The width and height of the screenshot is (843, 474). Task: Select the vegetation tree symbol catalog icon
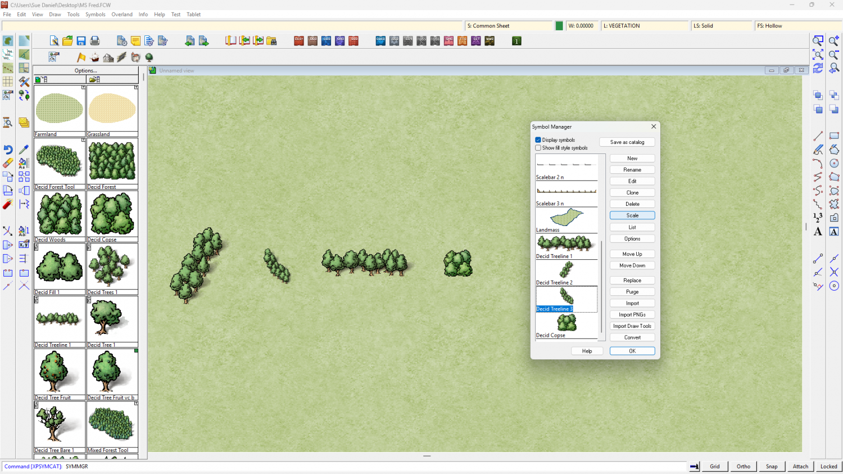coord(149,57)
